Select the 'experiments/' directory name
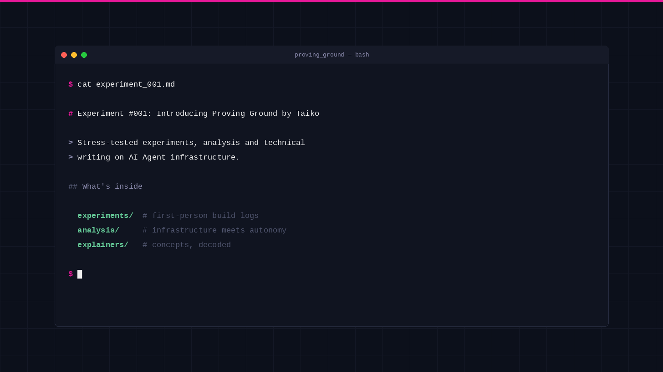This screenshot has width=663, height=372. (x=105, y=216)
